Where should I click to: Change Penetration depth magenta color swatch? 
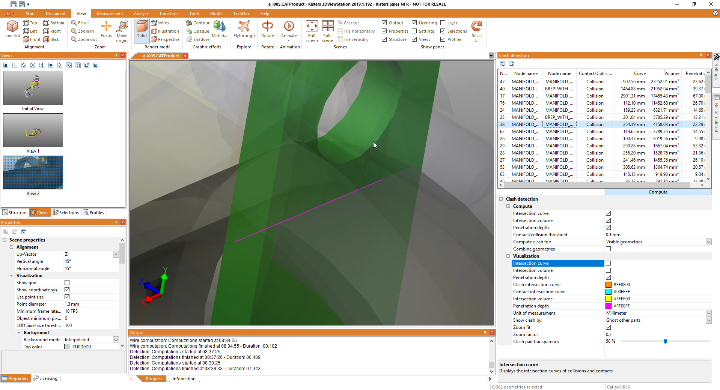point(609,306)
